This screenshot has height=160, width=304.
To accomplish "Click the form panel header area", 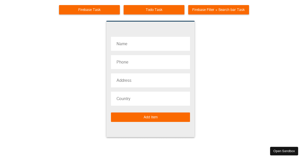I will pos(150,28).
